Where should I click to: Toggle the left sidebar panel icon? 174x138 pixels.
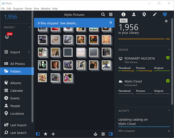coord(38,134)
